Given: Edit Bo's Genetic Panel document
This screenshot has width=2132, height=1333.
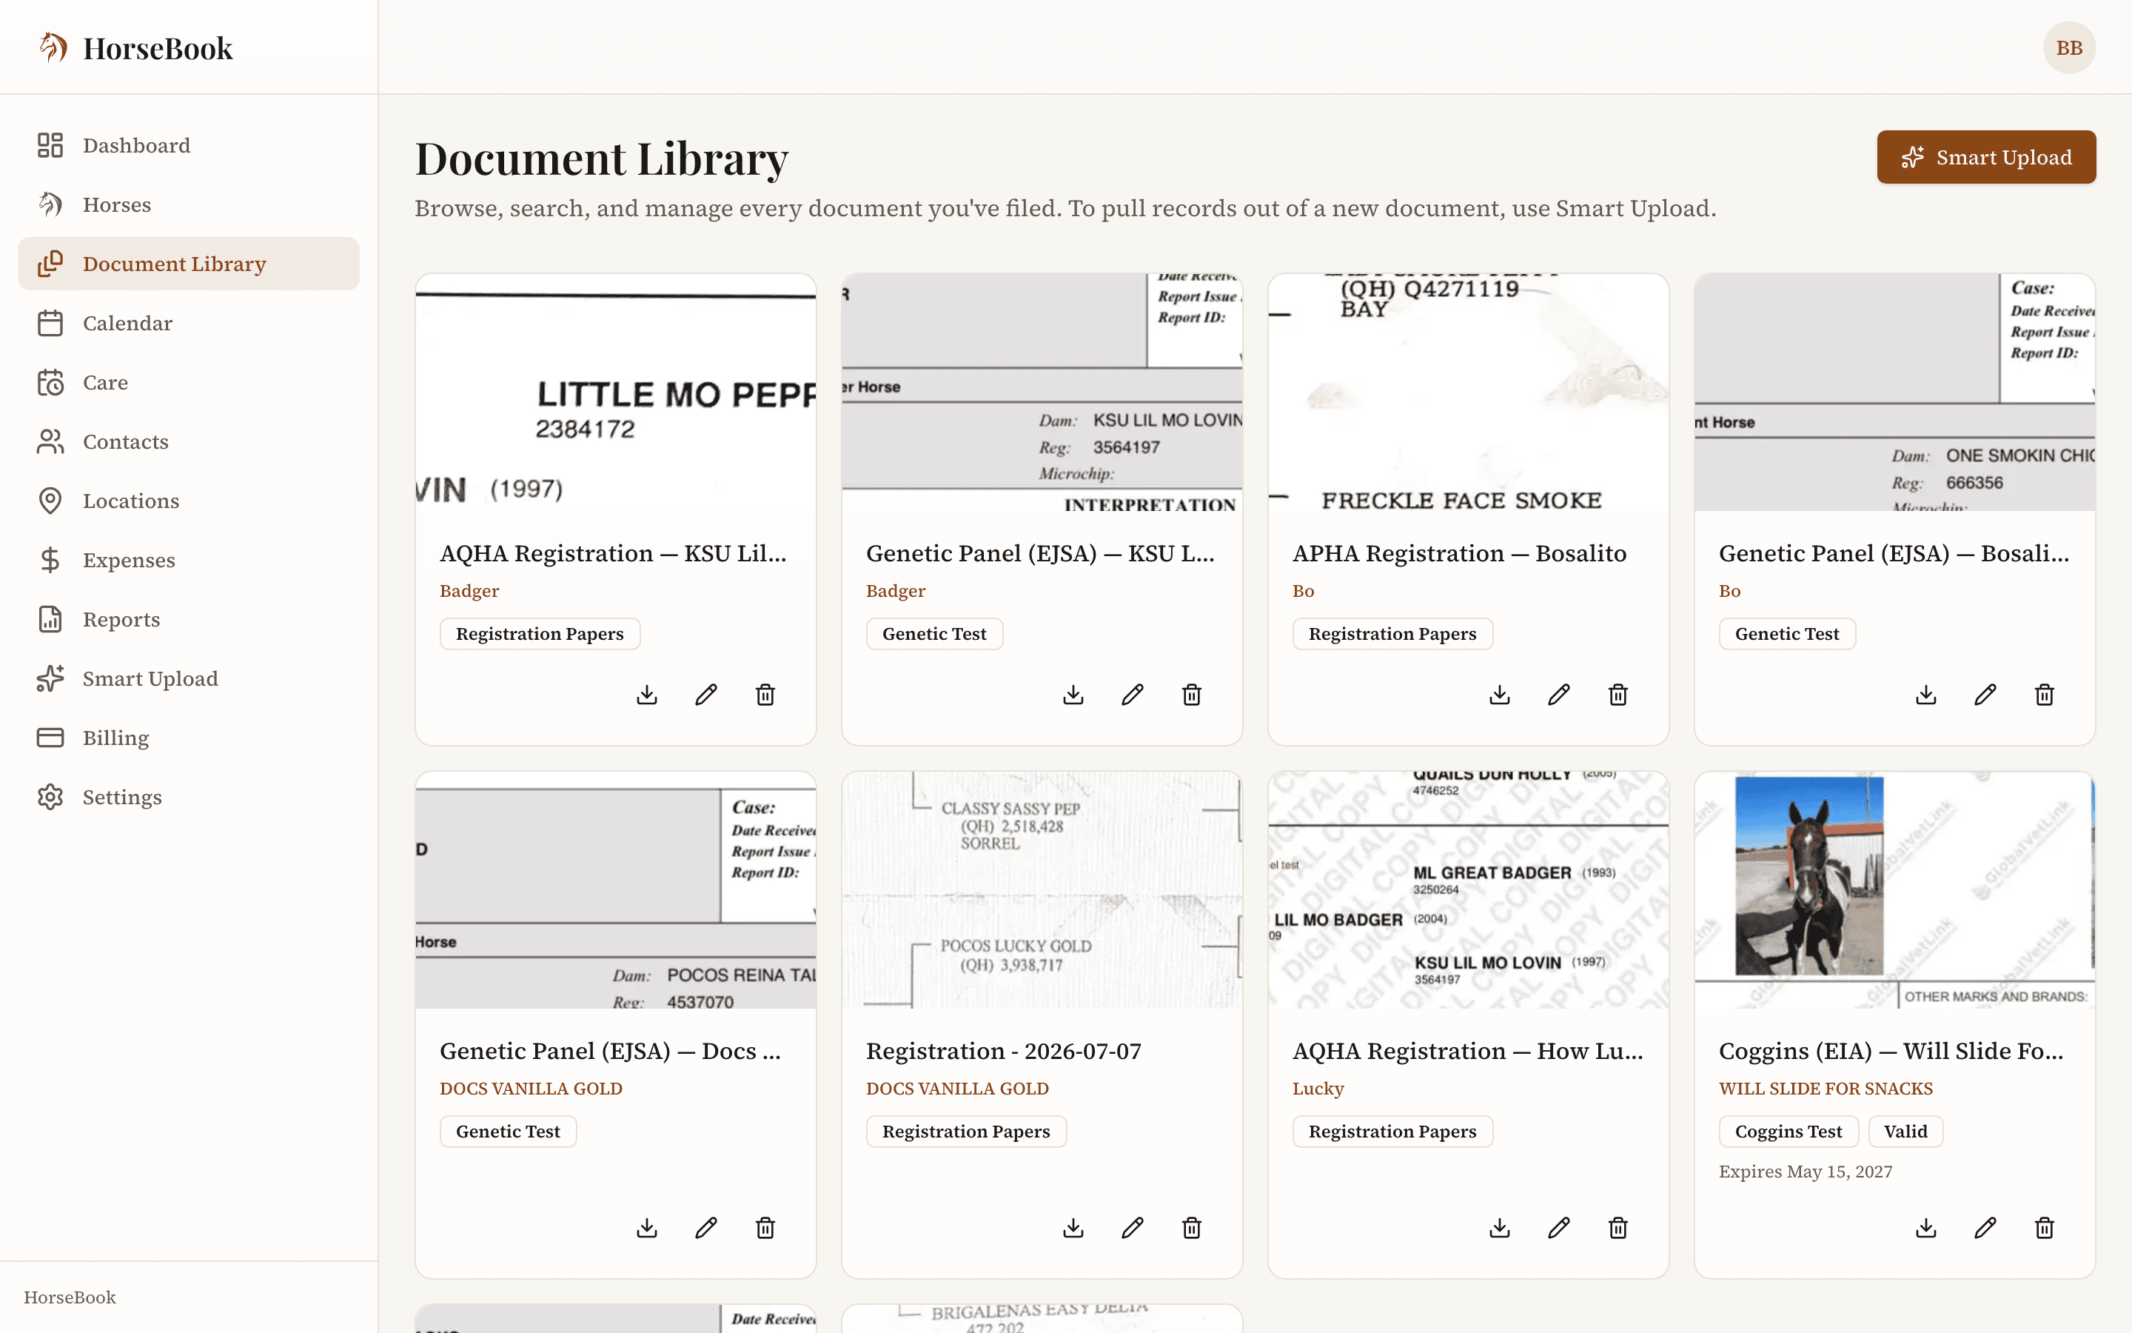Looking at the screenshot, I should [1985, 695].
